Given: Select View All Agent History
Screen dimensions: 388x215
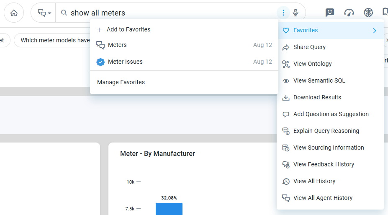Looking at the screenshot, I should click(x=331, y=198).
